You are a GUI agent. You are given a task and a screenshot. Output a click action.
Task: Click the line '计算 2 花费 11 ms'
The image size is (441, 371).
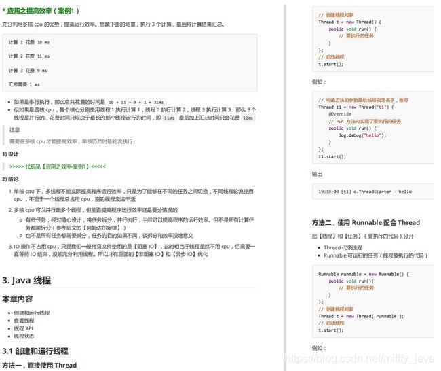pos(29,56)
